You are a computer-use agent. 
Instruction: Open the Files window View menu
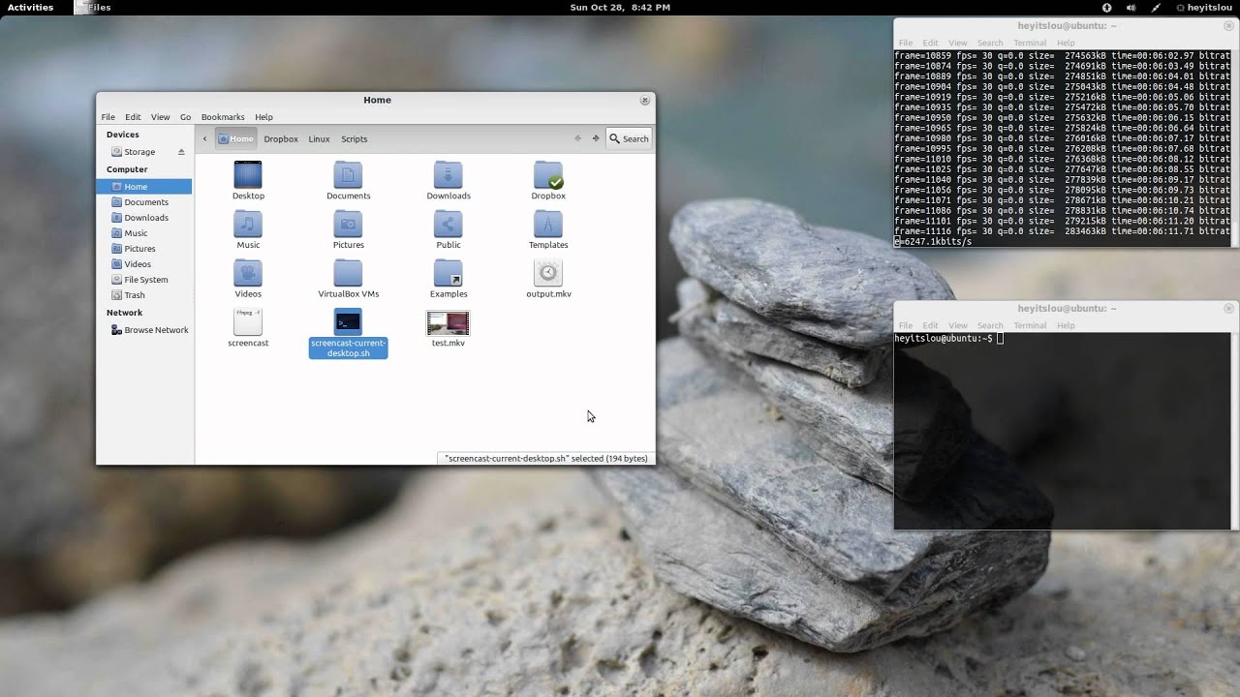pos(160,117)
